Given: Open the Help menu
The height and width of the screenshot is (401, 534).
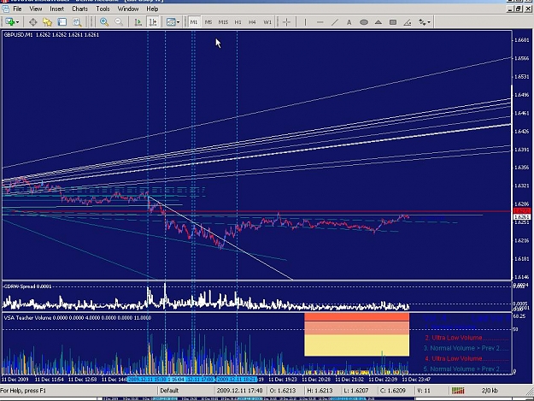Looking at the screenshot, I should [152, 9].
